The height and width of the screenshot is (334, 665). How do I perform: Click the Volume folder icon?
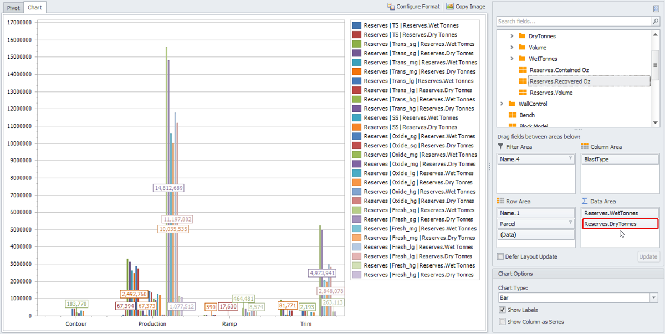coord(522,48)
